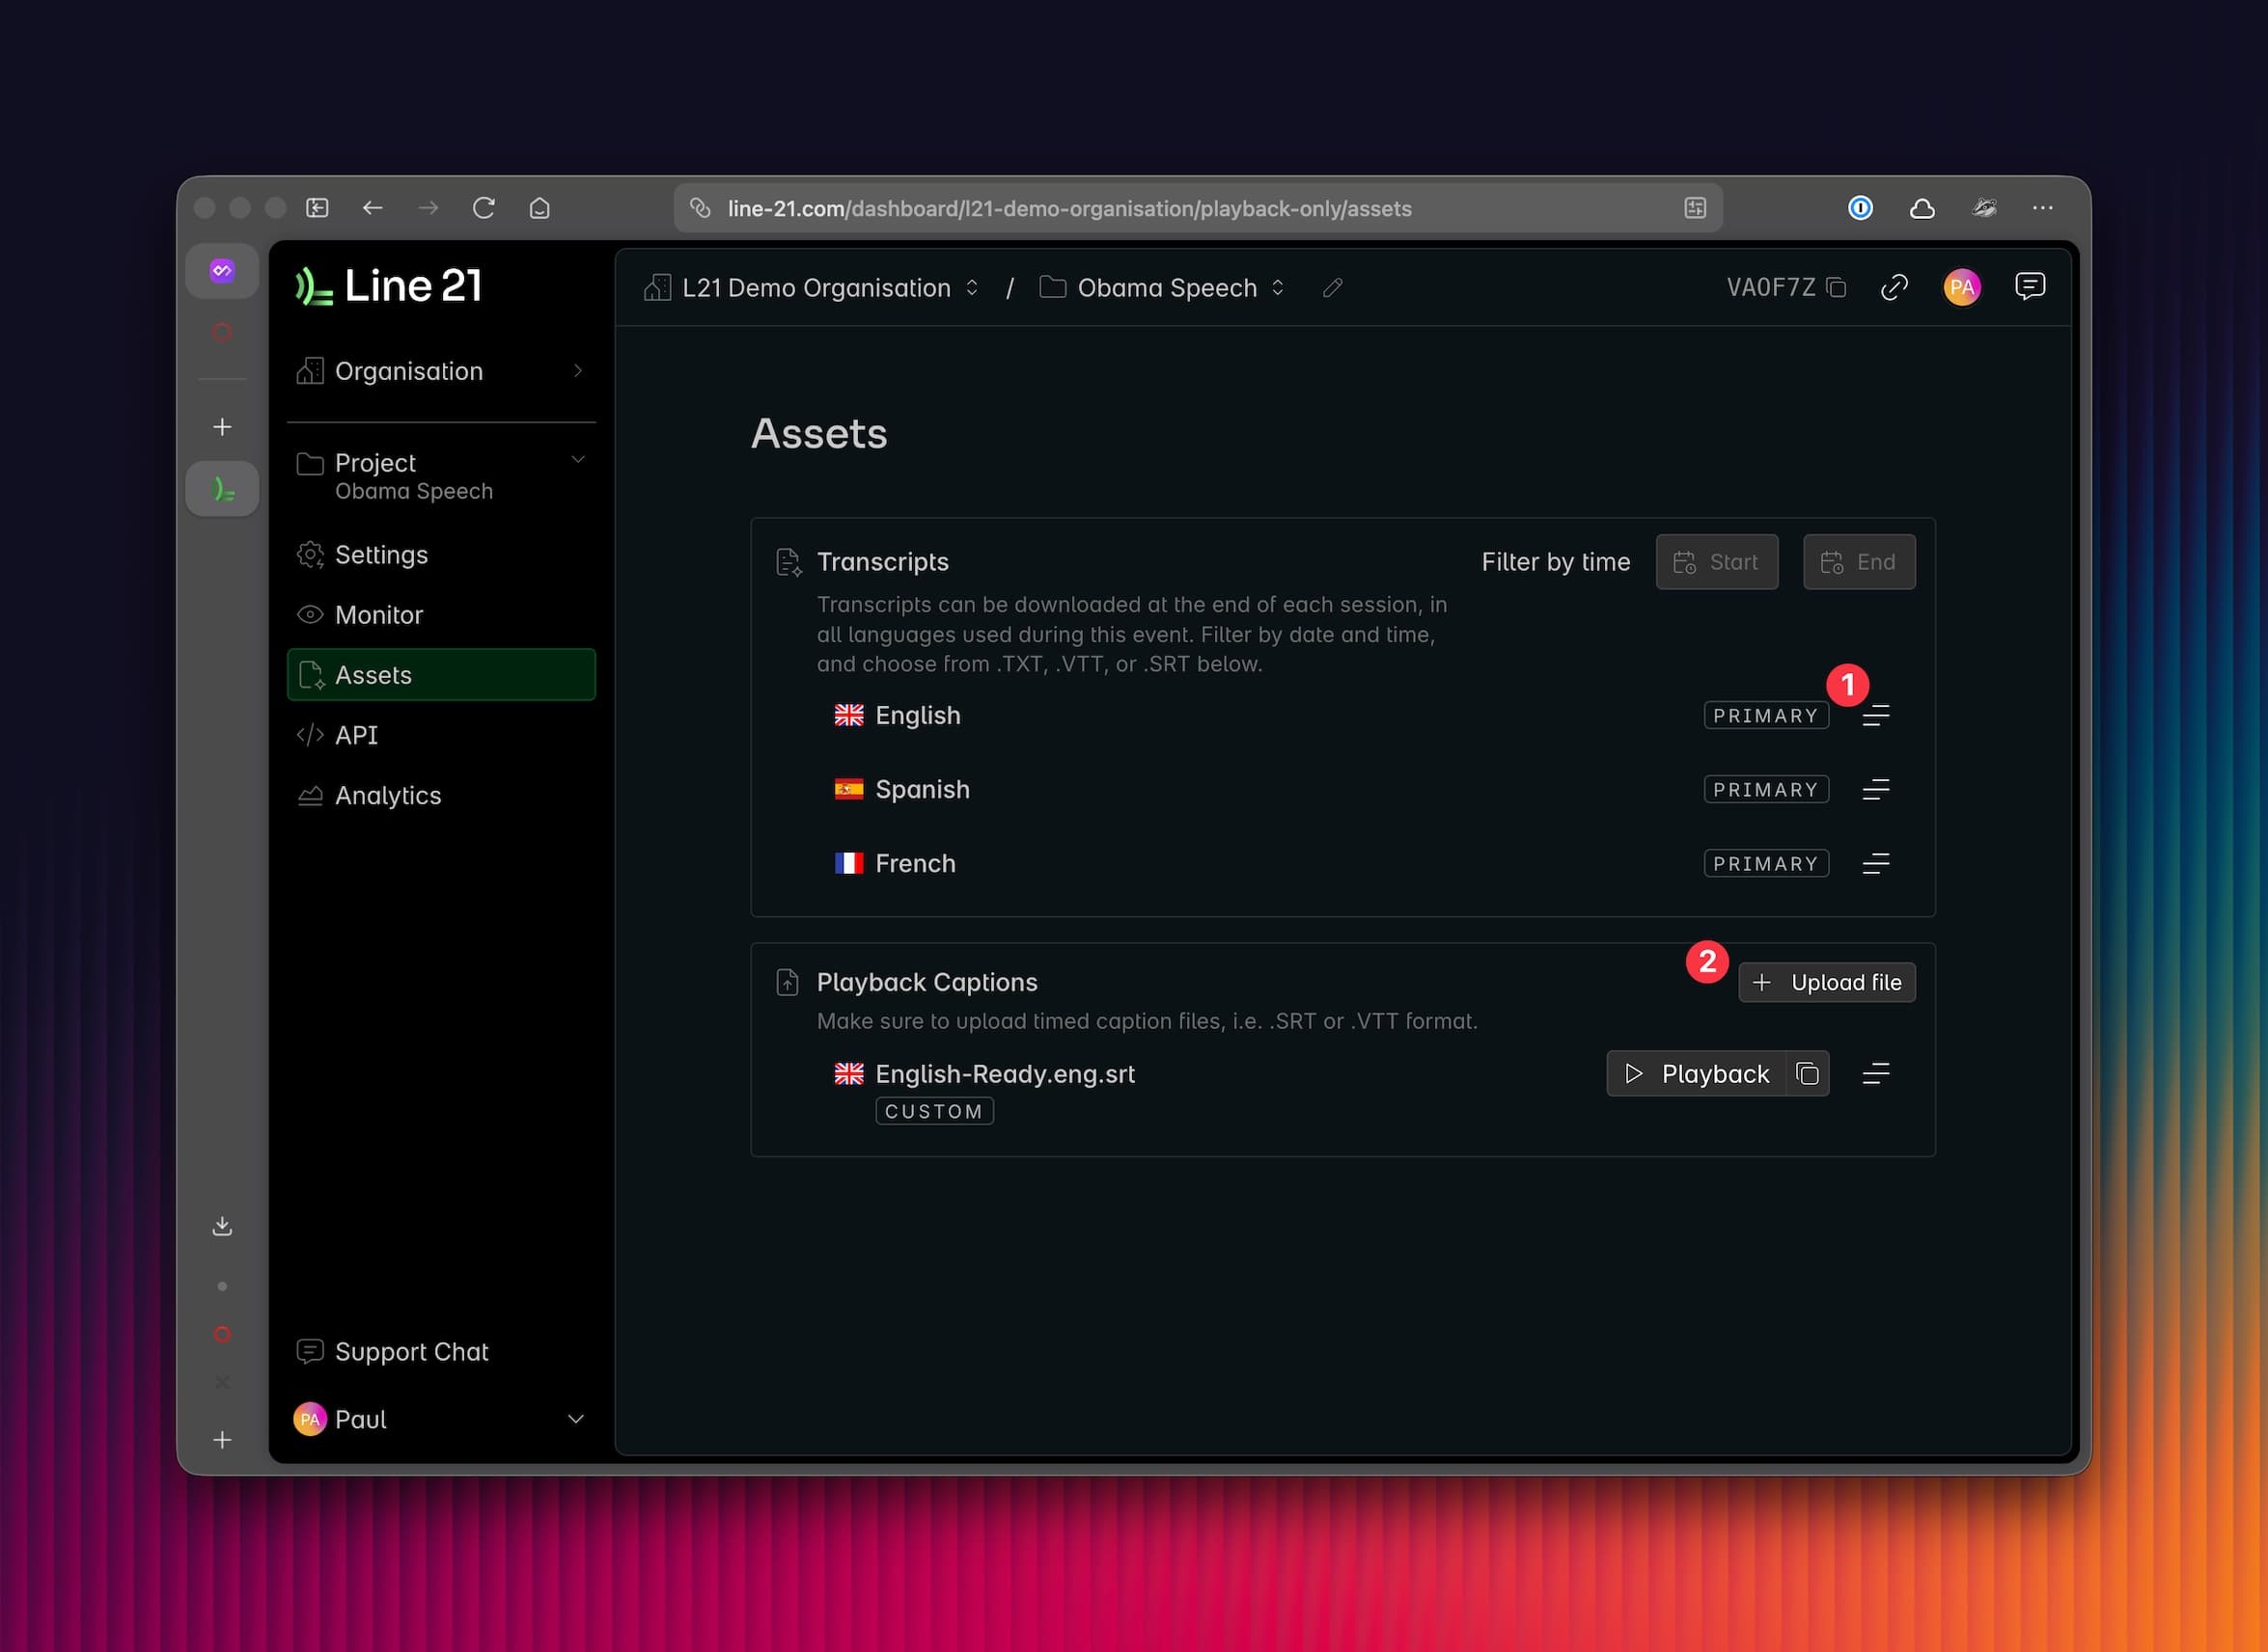Open the French transcript options menu icon
This screenshot has height=1652, width=2268.
(x=1875, y=864)
